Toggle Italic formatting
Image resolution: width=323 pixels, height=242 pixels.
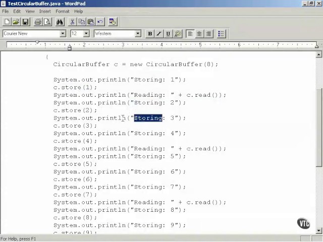tap(159, 34)
